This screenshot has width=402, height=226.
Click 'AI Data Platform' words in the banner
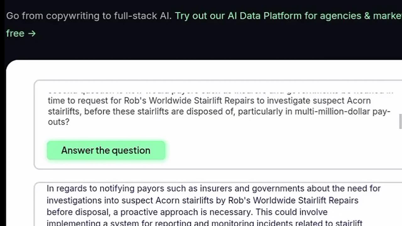click(264, 16)
